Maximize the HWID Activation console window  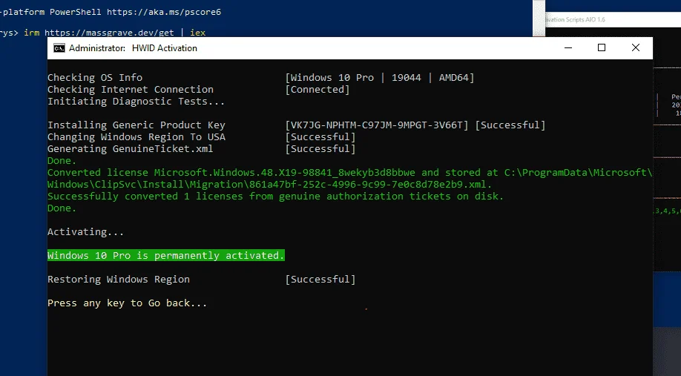click(602, 47)
